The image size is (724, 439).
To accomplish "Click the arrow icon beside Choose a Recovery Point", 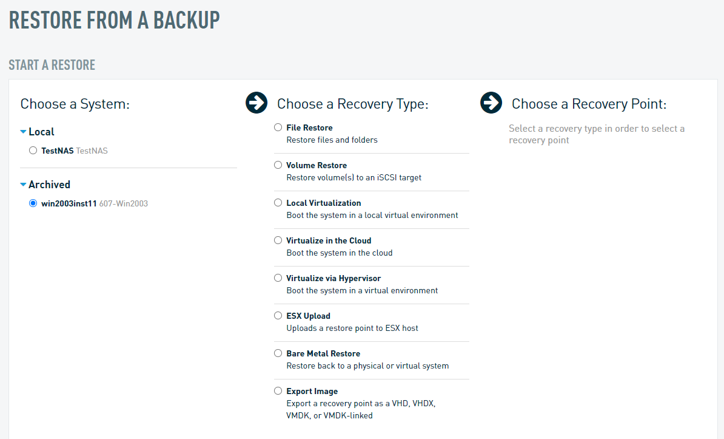I will 491,103.
